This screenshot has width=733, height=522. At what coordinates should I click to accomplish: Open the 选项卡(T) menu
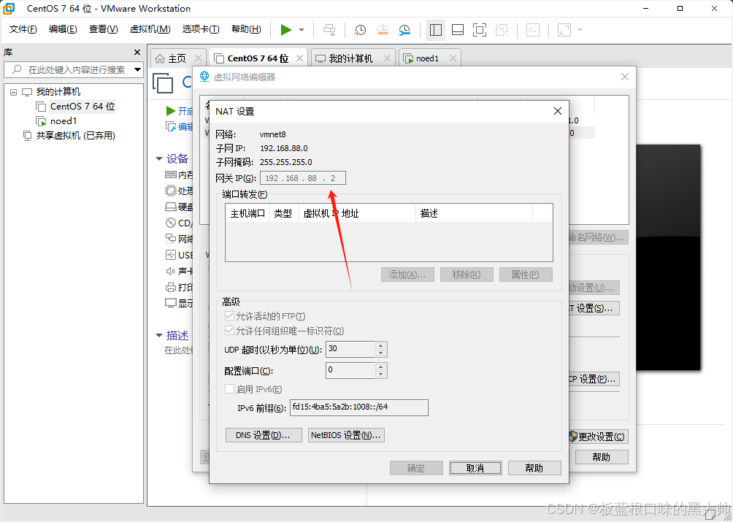click(201, 29)
